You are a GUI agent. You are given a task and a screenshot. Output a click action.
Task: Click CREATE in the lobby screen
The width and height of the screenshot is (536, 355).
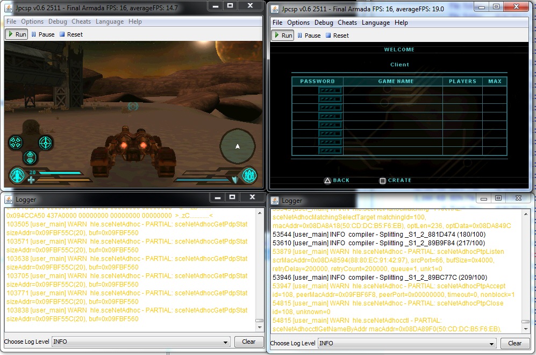click(399, 180)
